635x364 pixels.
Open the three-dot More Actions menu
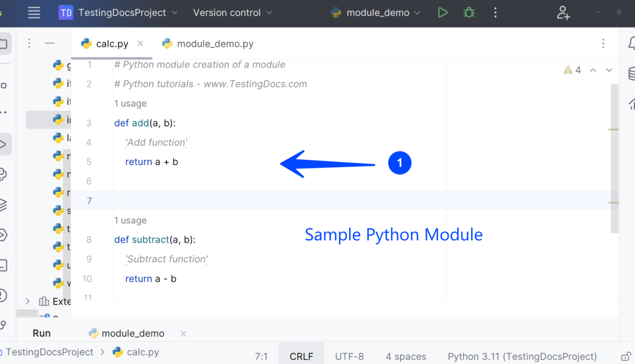click(x=495, y=13)
